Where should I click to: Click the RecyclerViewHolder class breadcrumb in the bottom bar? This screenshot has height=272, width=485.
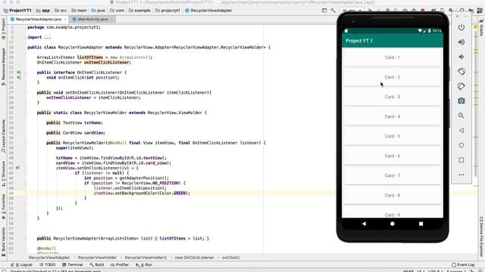click(x=97, y=258)
